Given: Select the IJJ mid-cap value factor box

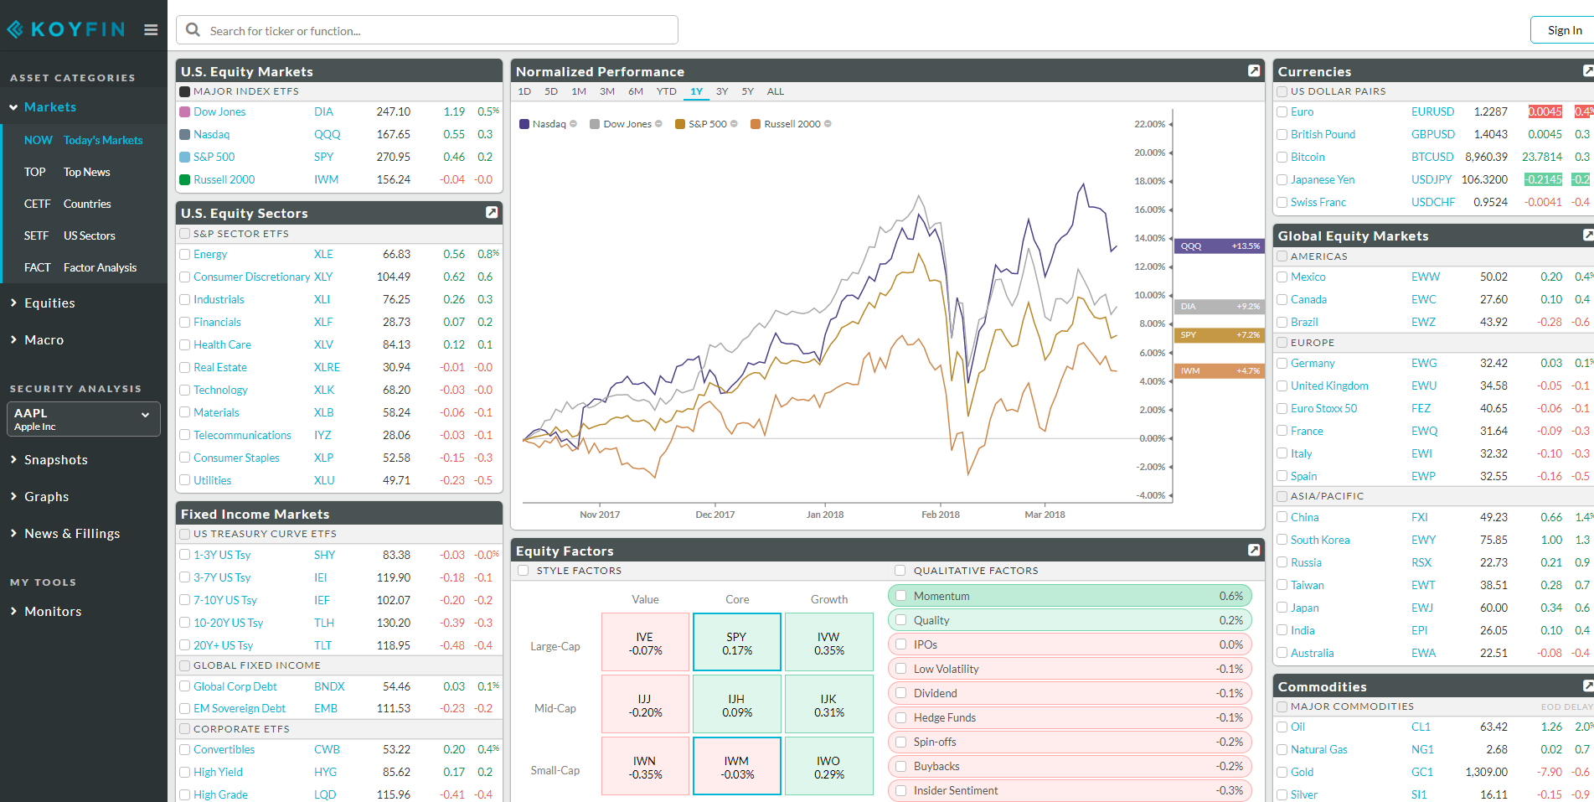Looking at the screenshot, I should [645, 705].
